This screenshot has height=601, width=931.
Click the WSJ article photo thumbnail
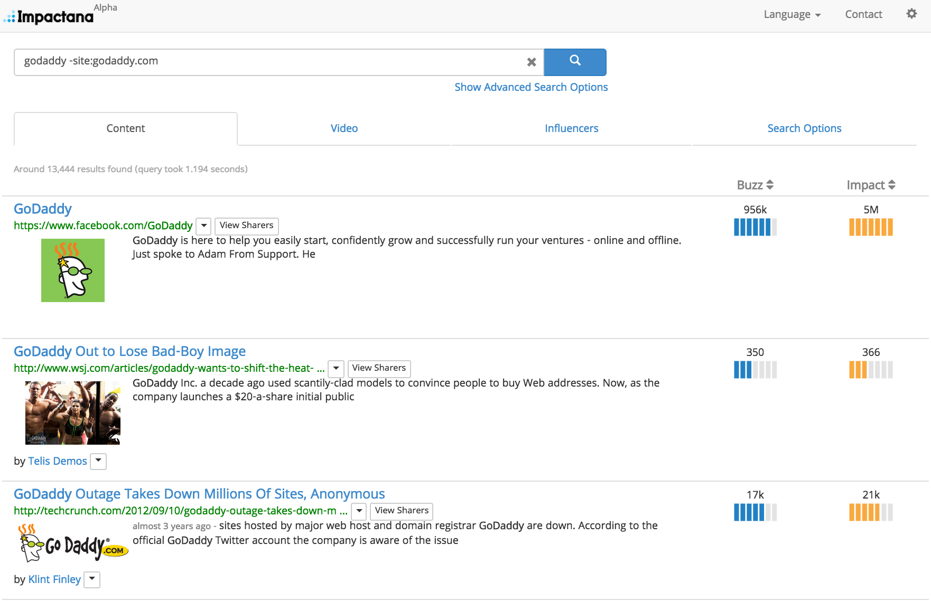pyautogui.click(x=73, y=413)
